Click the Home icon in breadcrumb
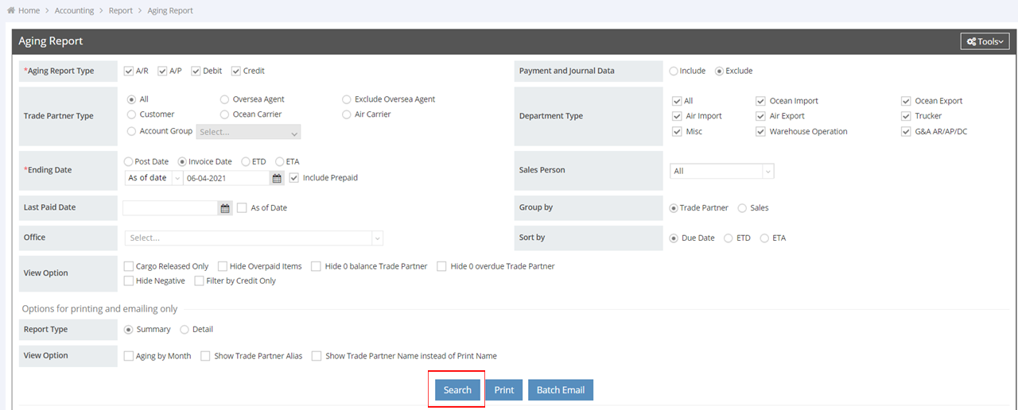 click(10, 10)
